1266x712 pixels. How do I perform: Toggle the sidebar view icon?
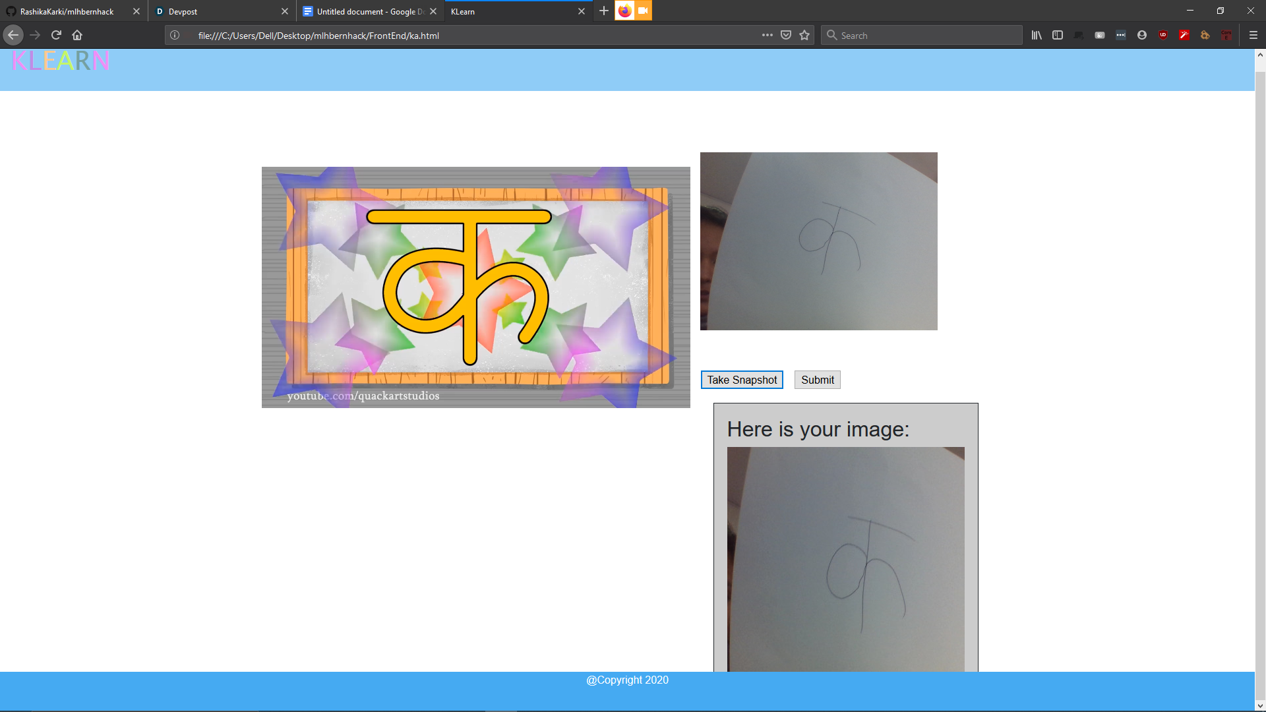coord(1058,36)
